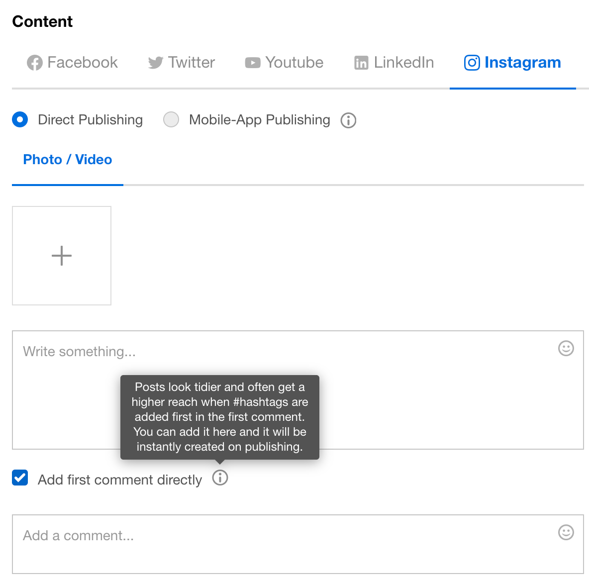Choose Mobile-App Publishing radio option
589x582 pixels.
tap(171, 120)
